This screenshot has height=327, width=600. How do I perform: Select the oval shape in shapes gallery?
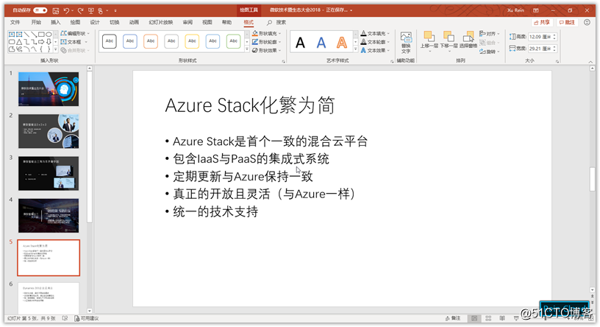[49, 35]
